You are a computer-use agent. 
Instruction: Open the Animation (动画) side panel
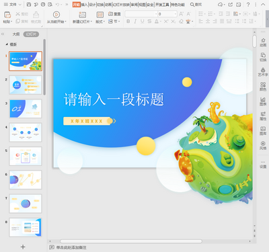click(263, 42)
